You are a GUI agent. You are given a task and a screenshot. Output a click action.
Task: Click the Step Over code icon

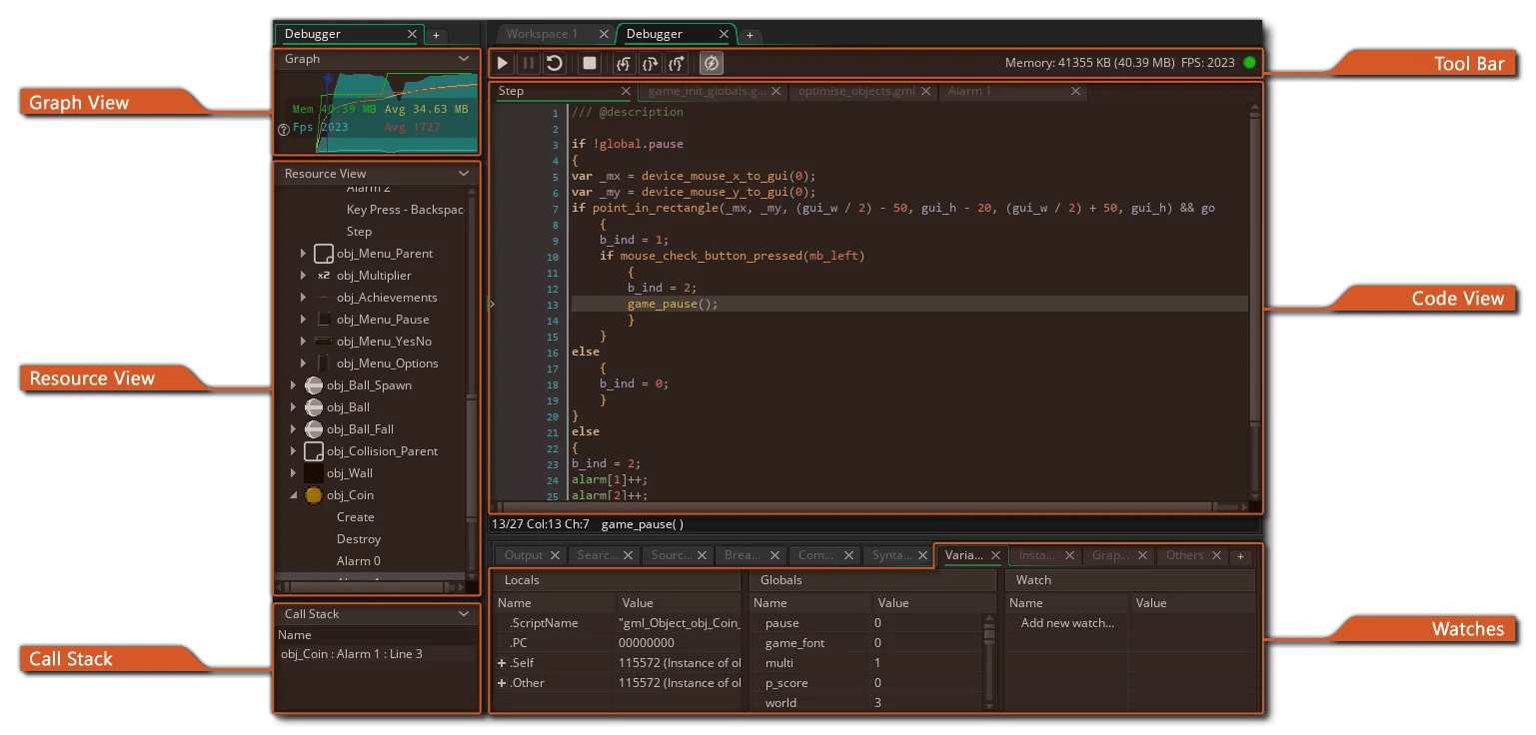tap(650, 63)
